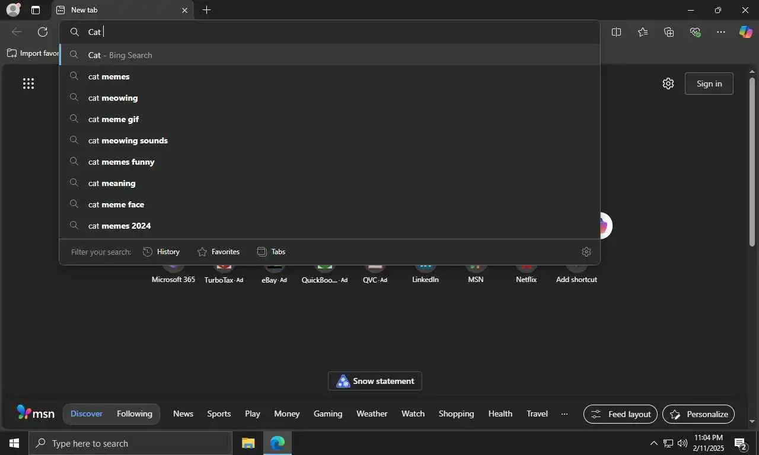Select the 'cat memes 2024' suggestion
The height and width of the screenshot is (455, 759).
click(330, 226)
